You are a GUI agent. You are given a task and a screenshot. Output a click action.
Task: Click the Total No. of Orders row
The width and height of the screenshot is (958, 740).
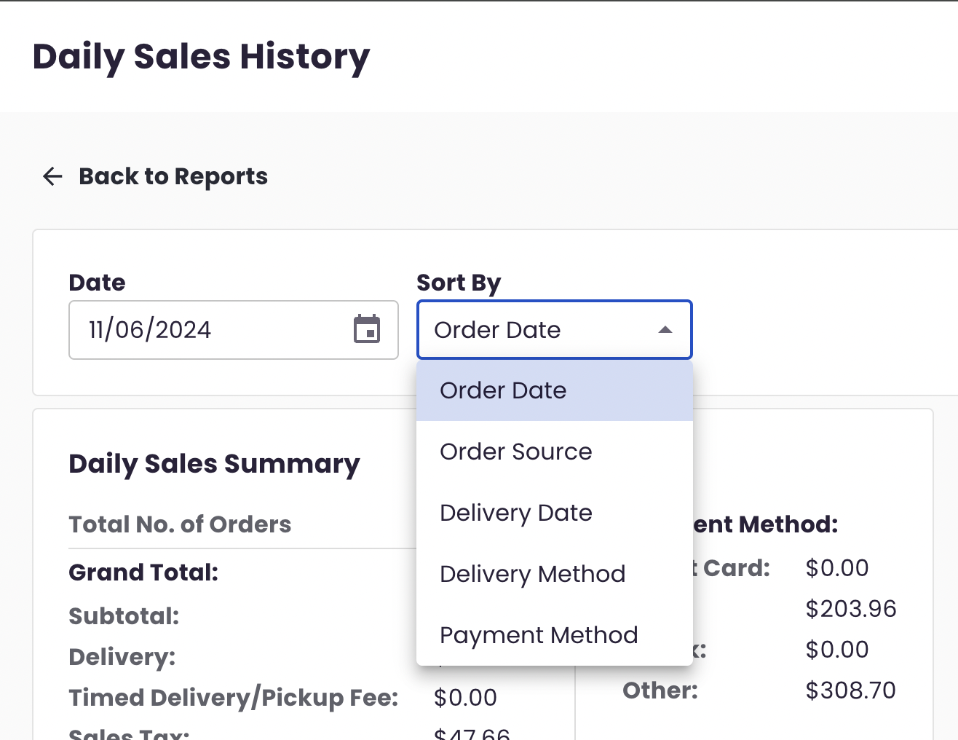click(x=180, y=524)
